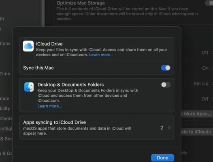The width and height of the screenshot is (213, 162).
Task: Select sidebar item ending in 'tions'
Action: (x=5, y=43)
